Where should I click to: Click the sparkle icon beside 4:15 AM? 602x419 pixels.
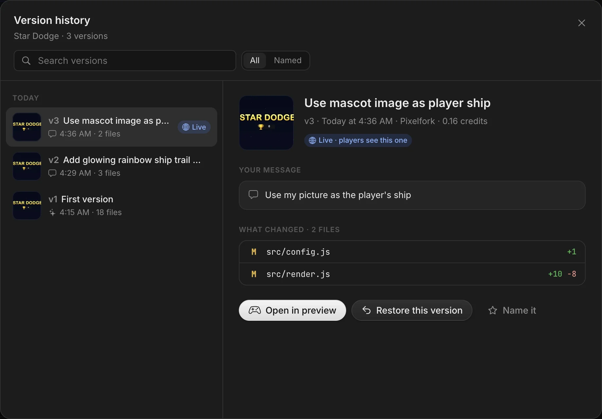click(52, 212)
